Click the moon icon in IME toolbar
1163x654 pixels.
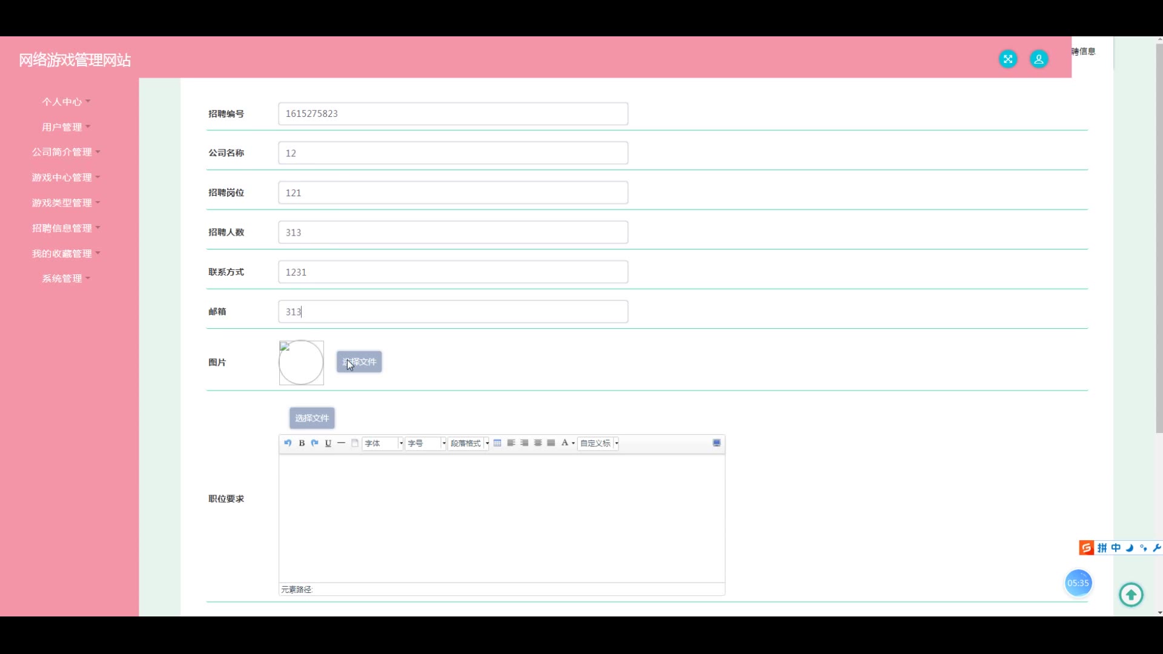1130,548
